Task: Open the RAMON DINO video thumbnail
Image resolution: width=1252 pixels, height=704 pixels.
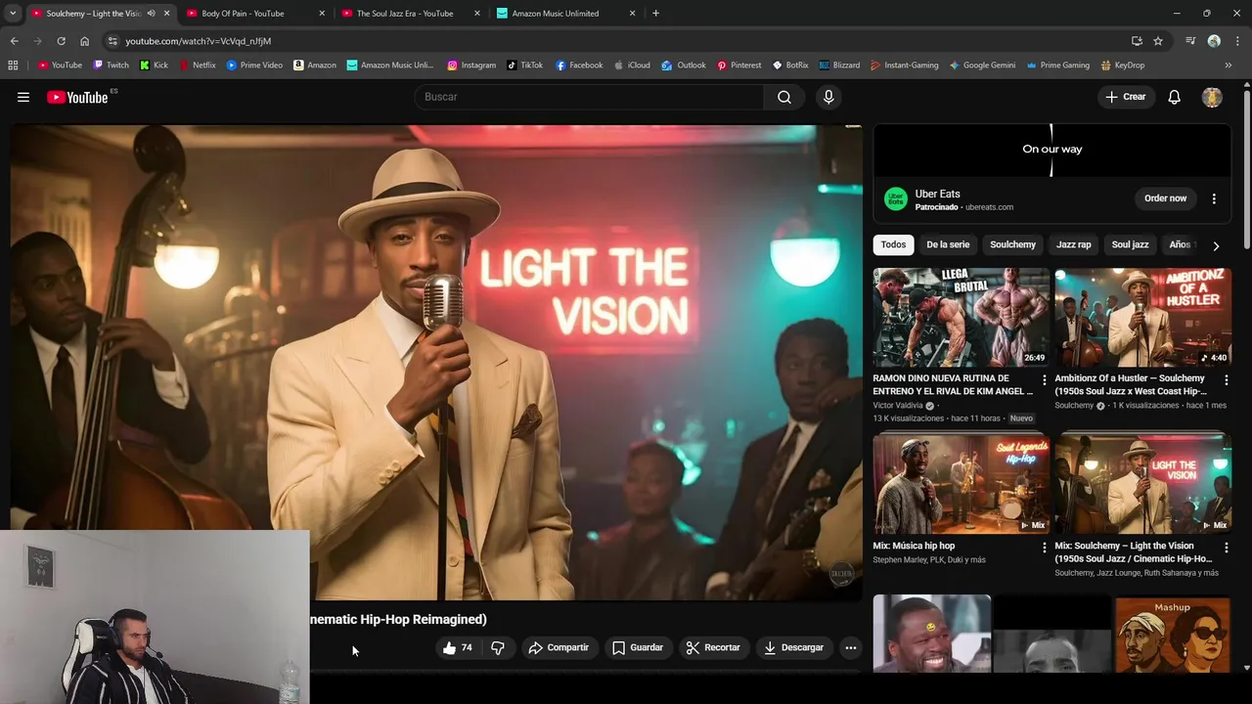Action: coord(961,317)
